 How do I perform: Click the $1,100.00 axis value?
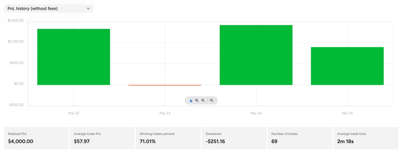tap(16, 41)
